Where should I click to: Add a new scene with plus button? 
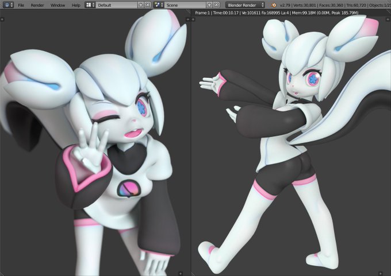210,5
